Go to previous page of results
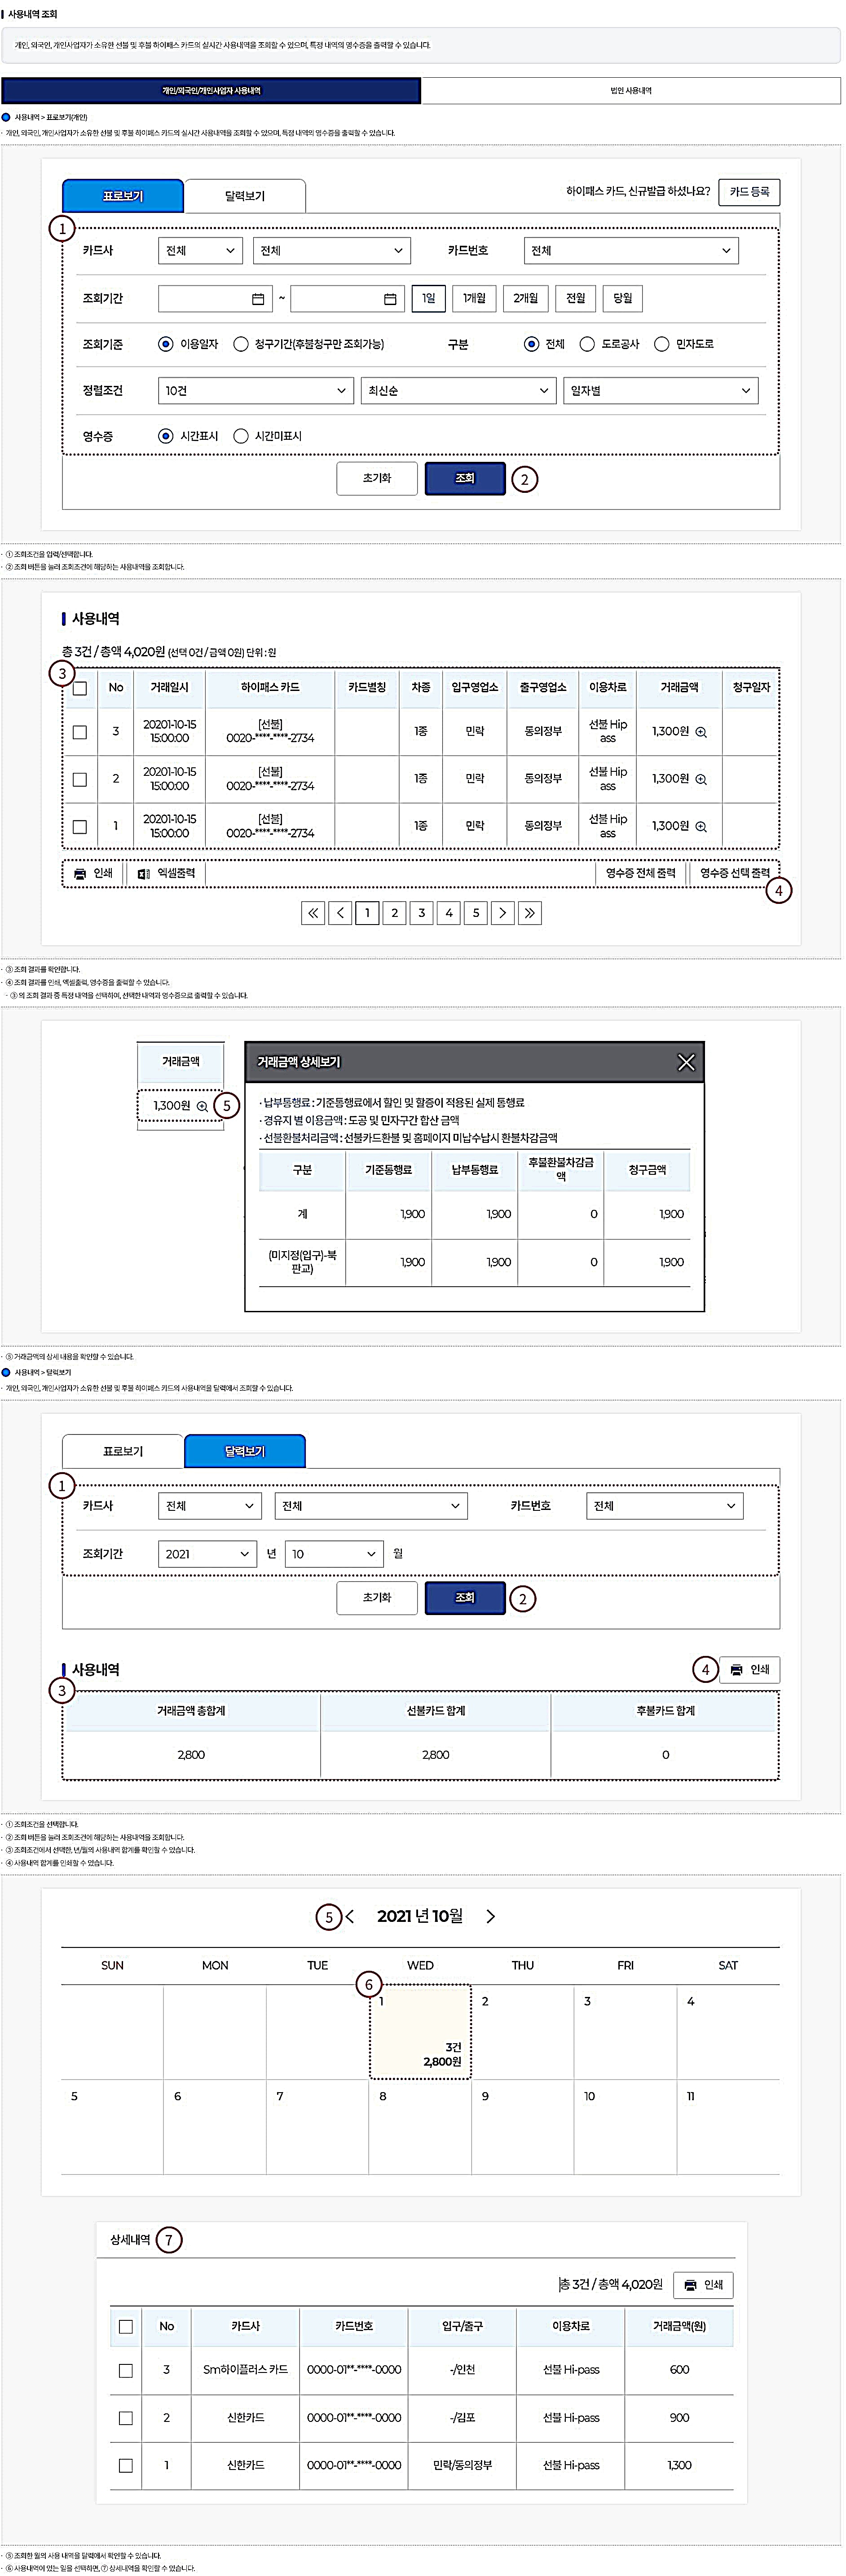 (340, 912)
